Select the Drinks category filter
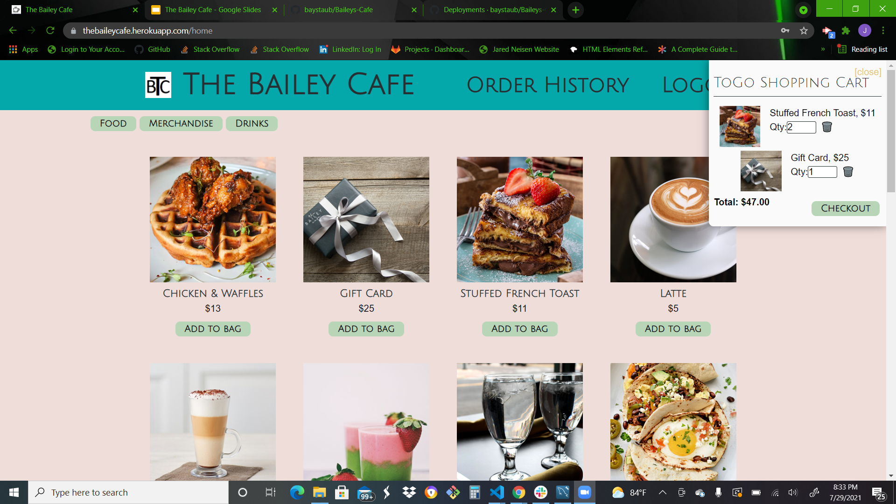Viewport: 896px width, 504px height. tap(252, 124)
